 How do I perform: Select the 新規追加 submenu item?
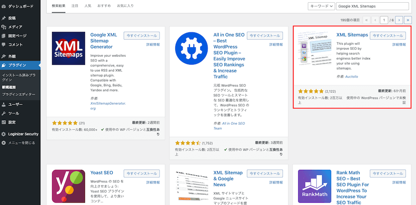[9, 87]
